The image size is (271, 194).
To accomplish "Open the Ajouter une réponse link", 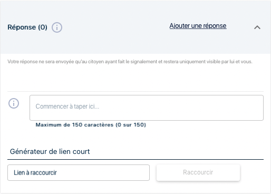I will [x=198, y=26].
